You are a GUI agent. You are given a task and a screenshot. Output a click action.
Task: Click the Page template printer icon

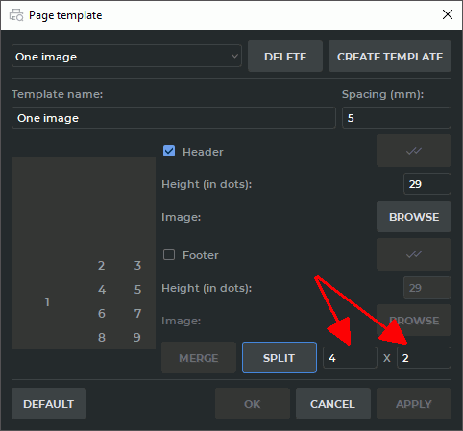16,15
